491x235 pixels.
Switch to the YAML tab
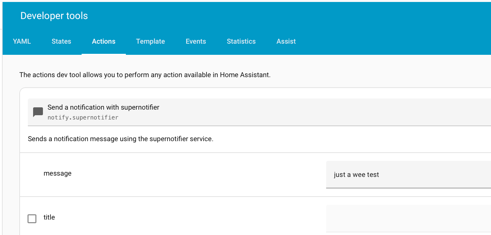pyautogui.click(x=22, y=41)
